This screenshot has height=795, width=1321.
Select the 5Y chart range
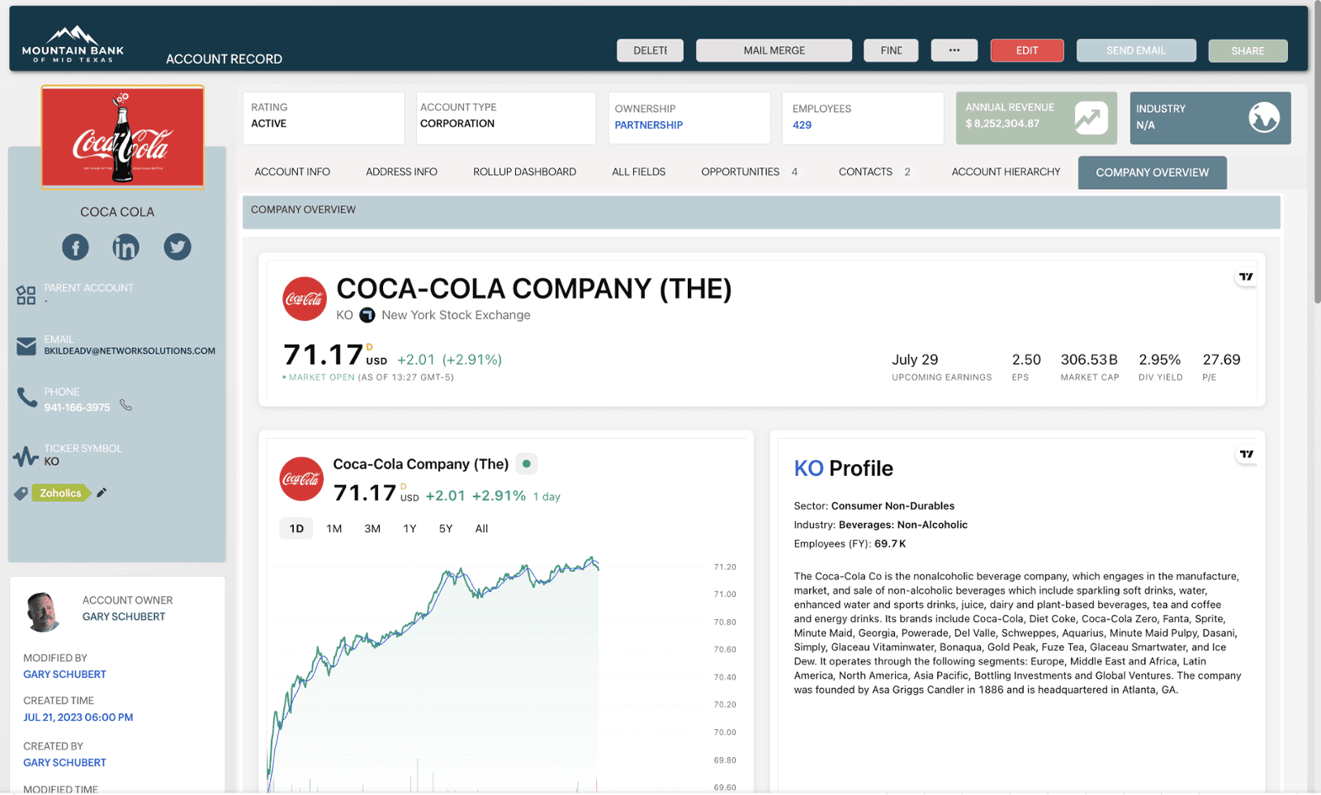pos(446,529)
